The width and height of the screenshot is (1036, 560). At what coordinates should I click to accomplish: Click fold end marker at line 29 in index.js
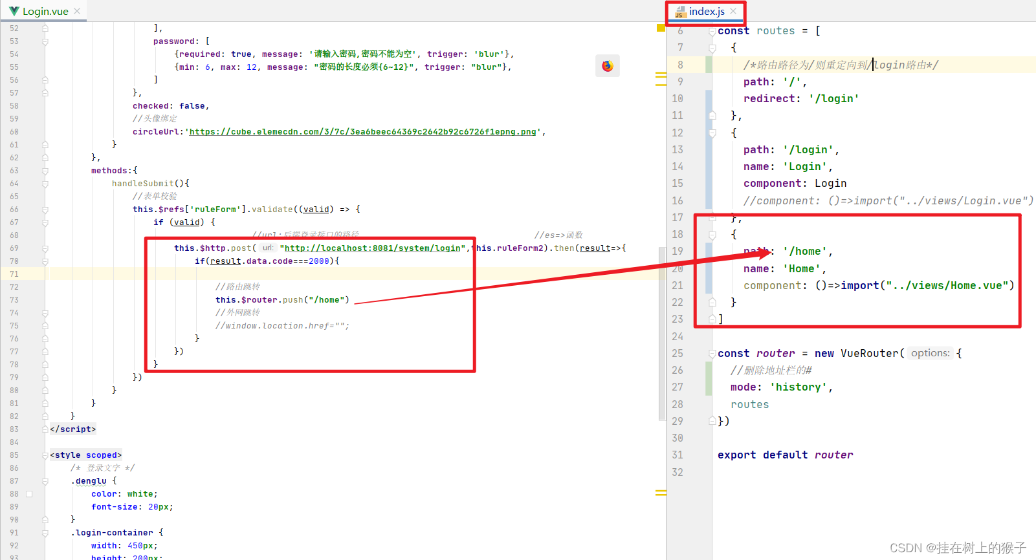pyautogui.click(x=712, y=421)
